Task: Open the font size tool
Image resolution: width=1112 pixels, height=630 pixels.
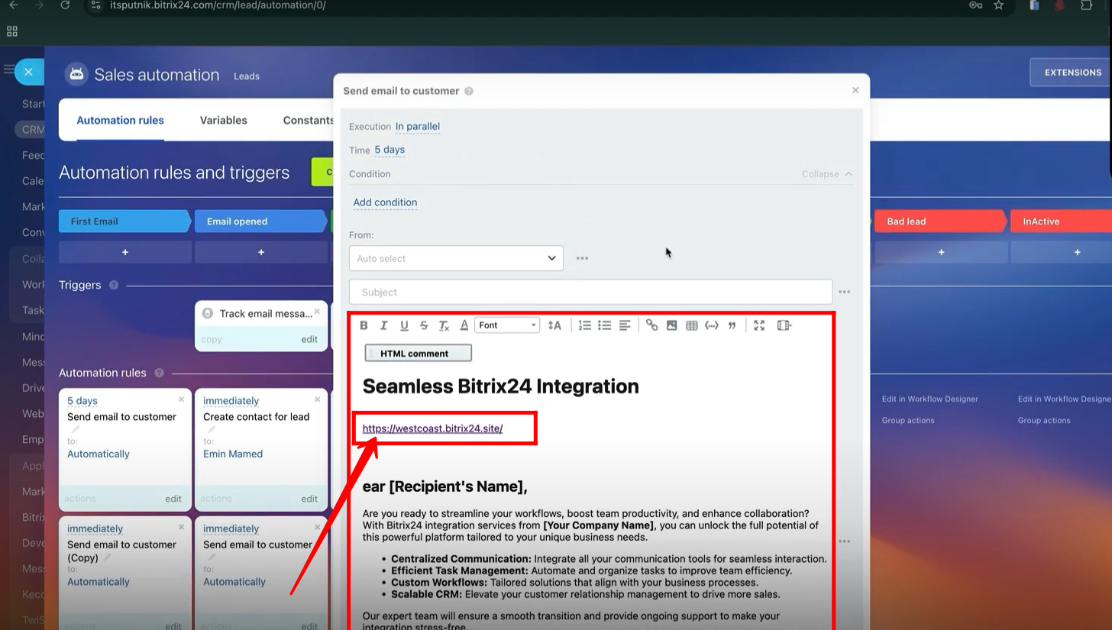Action: (554, 325)
